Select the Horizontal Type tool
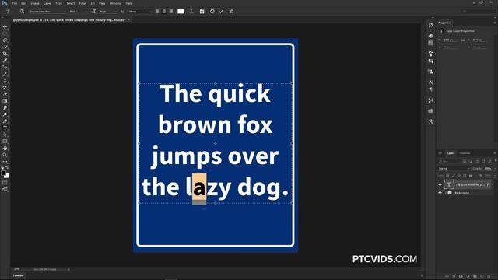The width and height of the screenshot is (498, 280). (5, 128)
